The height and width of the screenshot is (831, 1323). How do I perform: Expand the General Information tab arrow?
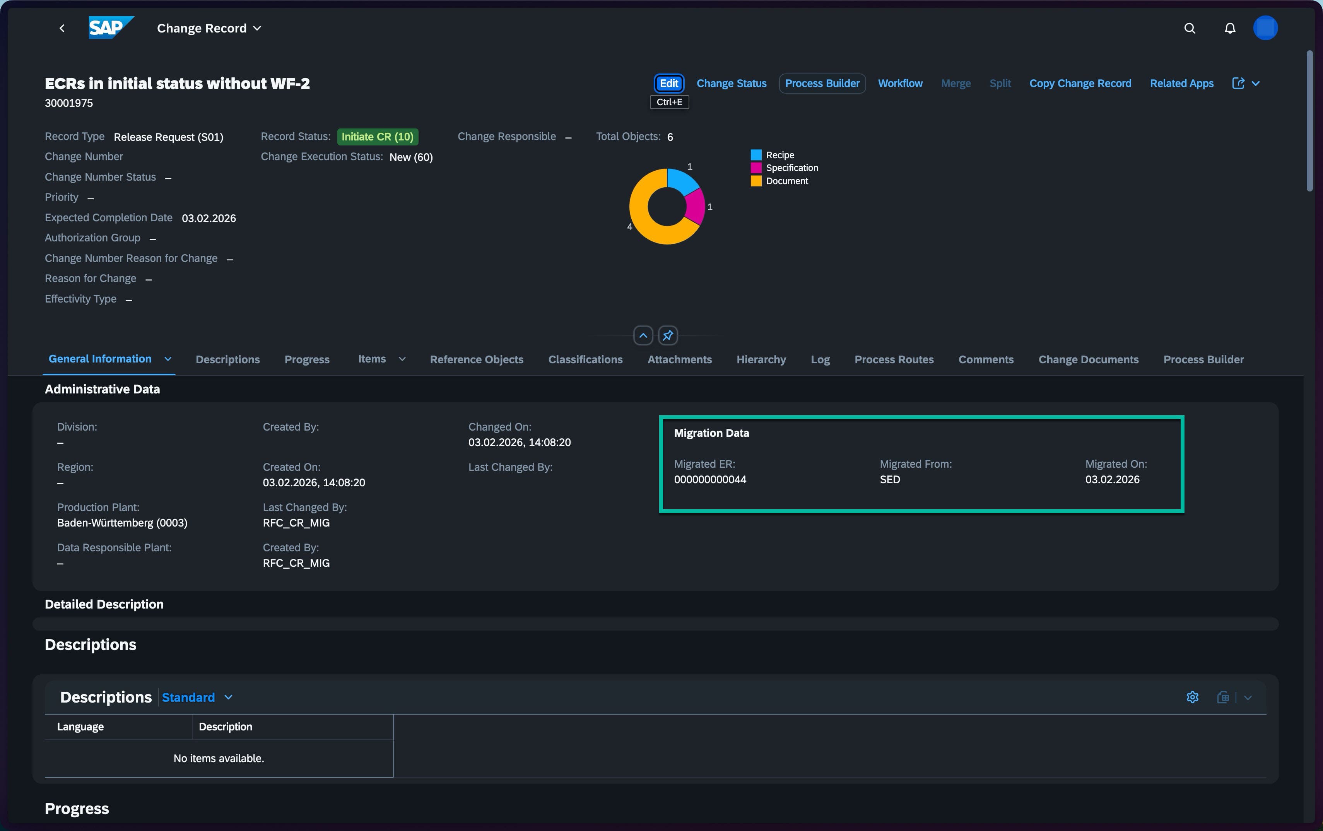[x=168, y=359]
